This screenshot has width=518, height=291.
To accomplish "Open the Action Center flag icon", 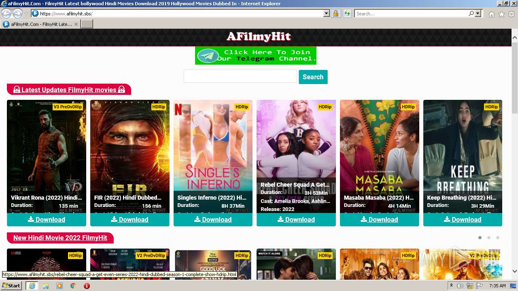I will pyautogui.click(x=480, y=286).
